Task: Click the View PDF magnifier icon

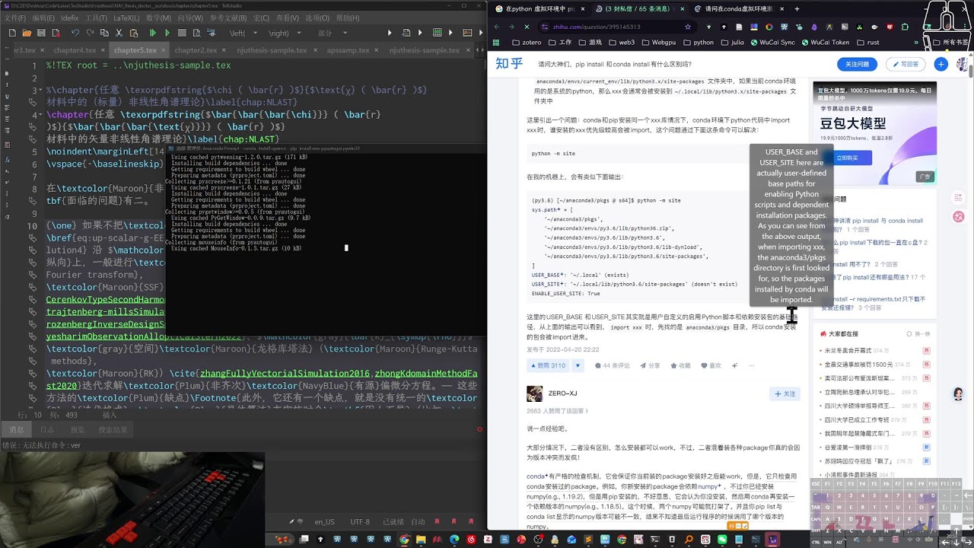Action: 196,33
